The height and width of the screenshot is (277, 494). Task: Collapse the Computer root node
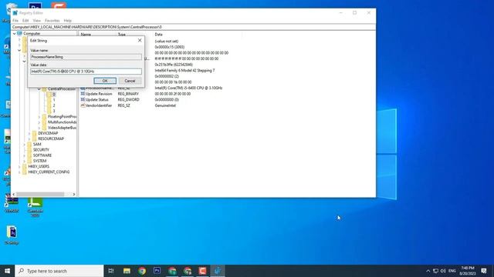click(14, 33)
